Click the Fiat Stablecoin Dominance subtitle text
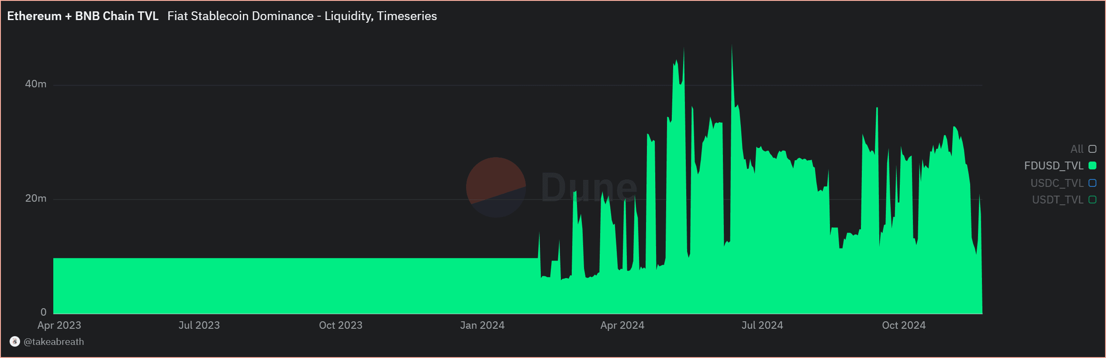 coord(302,16)
